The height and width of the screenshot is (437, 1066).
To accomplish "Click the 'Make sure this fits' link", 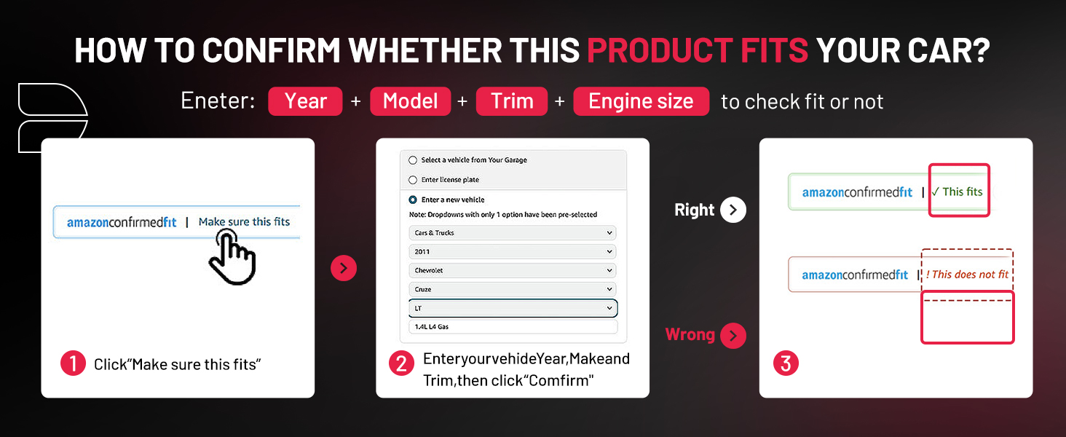I will point(244,222).
